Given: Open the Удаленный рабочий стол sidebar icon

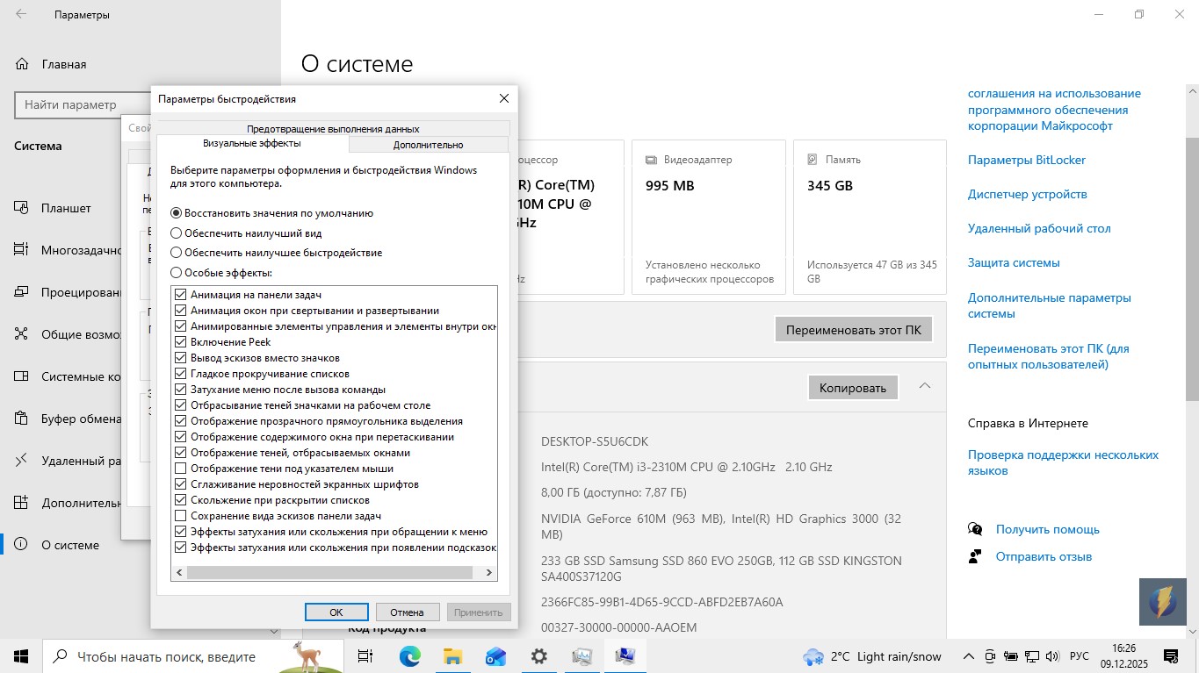Looking at the screenshot, I should 22,461.
